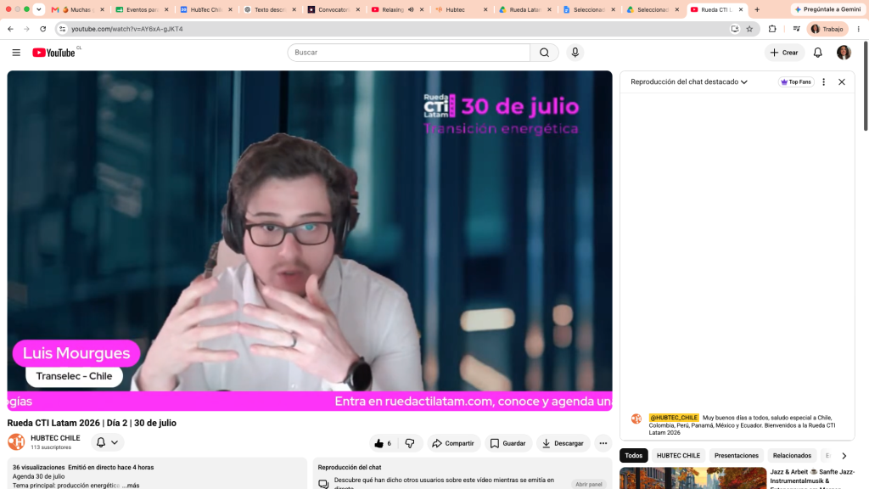Open browser extensions puzzle icon
Image resolution: width=869 pixels, height=489 pixels.
(x=772, y=29)
